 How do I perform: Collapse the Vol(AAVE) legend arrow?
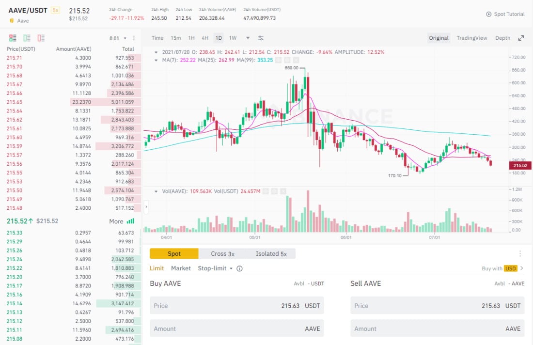click(x=156, y=191)
